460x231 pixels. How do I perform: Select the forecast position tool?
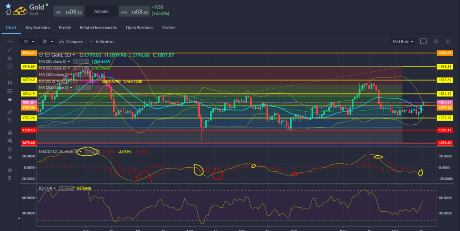[x=10, y=92]
